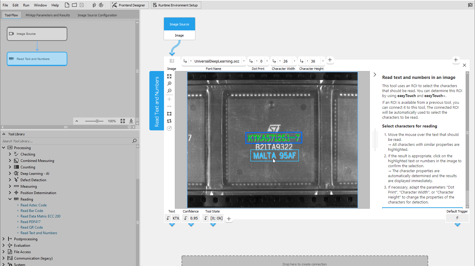Screen dimensions: 475x266
Task: Expand the Communication (legacy) category
Action: (x=4, y=258)
